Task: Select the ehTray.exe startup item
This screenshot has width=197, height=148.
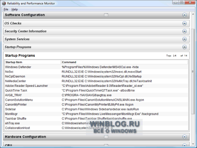Action: coord(13,124)
